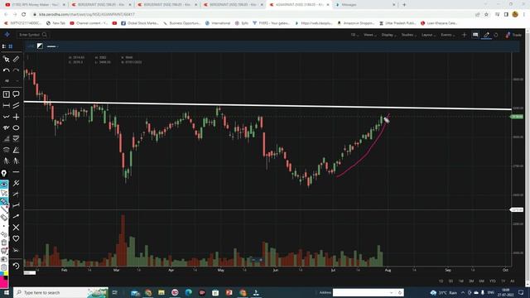530x298 pixels.
Task: Open the line style dropdown
Action: coord(52,46)
